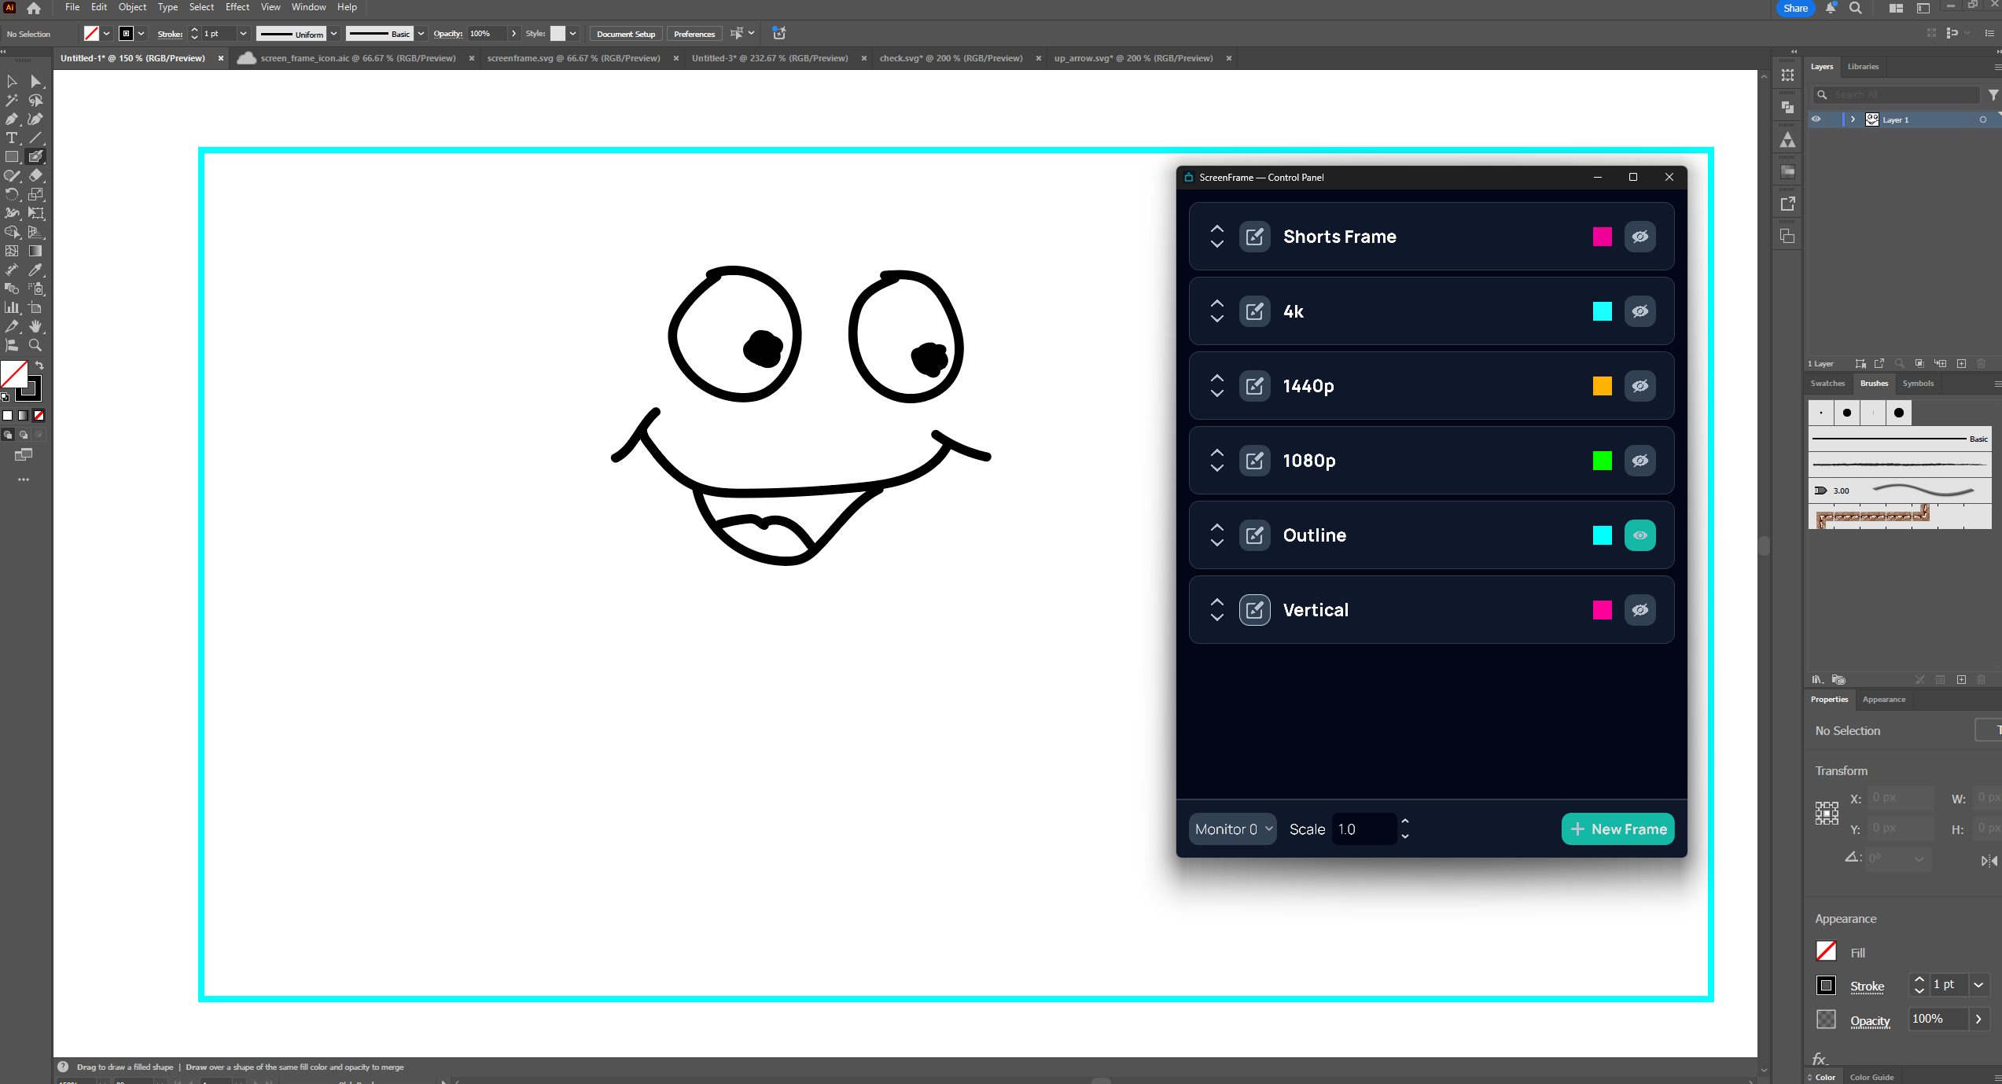The height and width of the screenshot is (1084, 2002).
Task: Switch to the Swatches tab
Action: 1827,384
